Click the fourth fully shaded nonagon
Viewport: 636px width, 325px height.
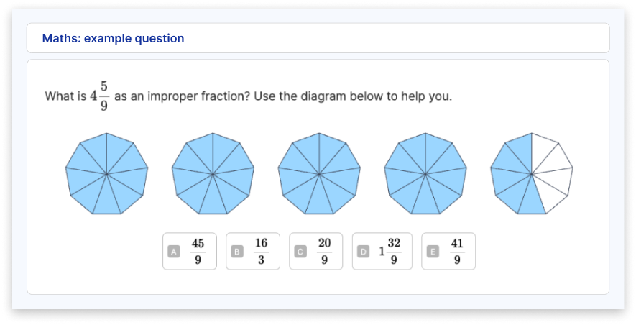click(425, 174)
